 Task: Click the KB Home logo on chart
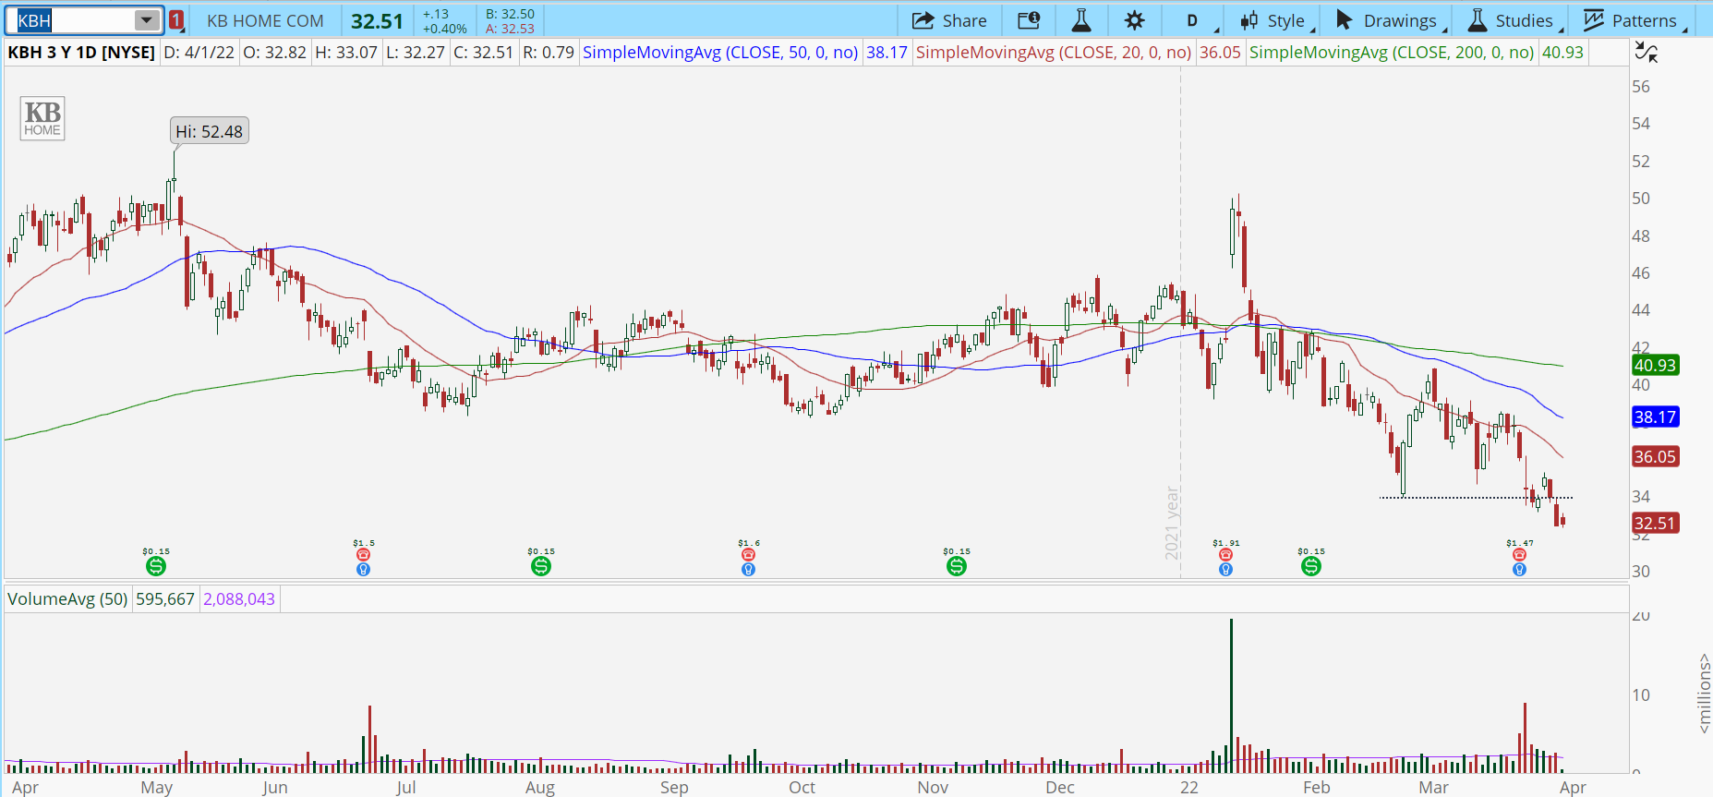42,118
